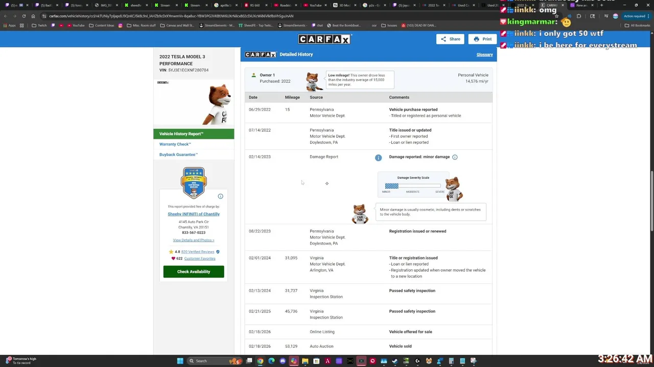Screen dimensions: 654x367
Task: Open the Twitch bookmark
Action: pos(39,25)
